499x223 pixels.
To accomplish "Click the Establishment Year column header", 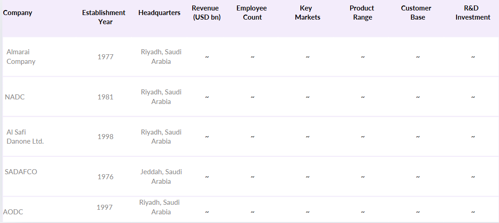I will [104, 17].
